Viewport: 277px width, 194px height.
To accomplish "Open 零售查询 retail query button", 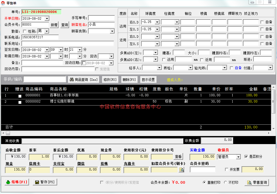I will pyautogui.click(x=257, y=182).
